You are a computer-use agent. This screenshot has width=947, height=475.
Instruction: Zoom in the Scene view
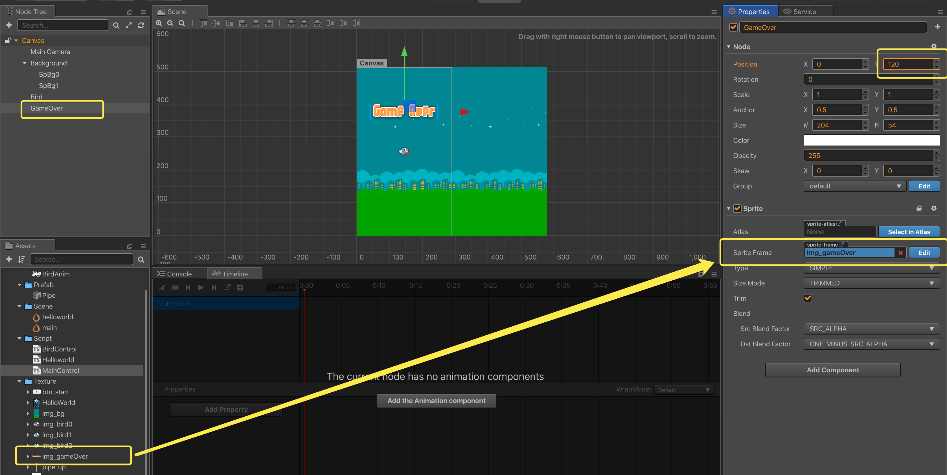coord(159,23)
